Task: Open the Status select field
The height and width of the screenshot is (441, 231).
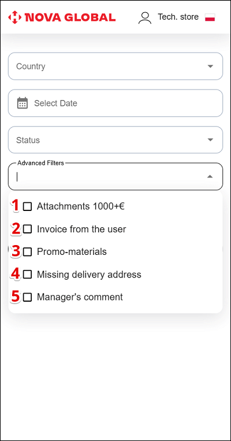Action: (115, 140)
